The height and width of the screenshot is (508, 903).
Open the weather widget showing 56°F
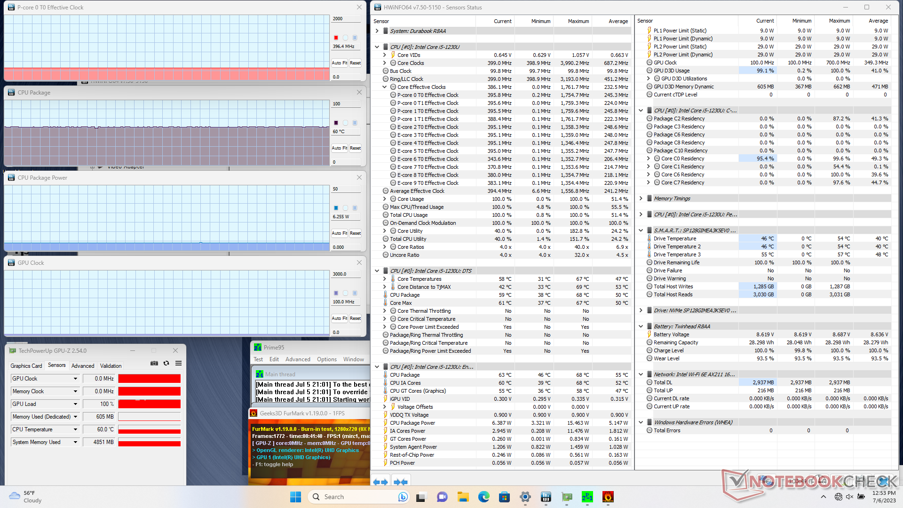[26, 497]
